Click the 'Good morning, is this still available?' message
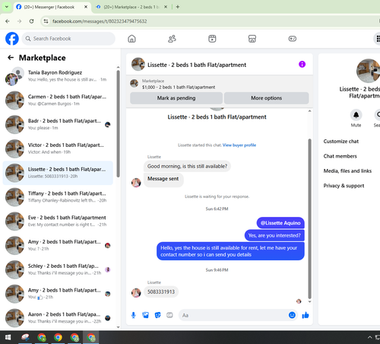380x344 pixels. [187, 166]
